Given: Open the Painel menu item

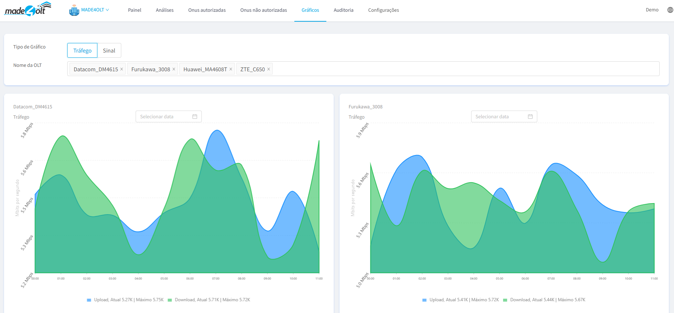Looking at the screenshot, I should 135,10.
